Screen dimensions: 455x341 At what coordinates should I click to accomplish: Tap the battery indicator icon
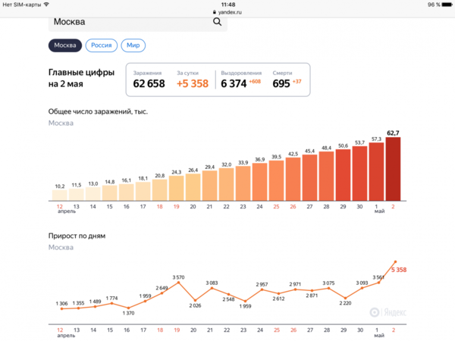(x=443, y=5)
